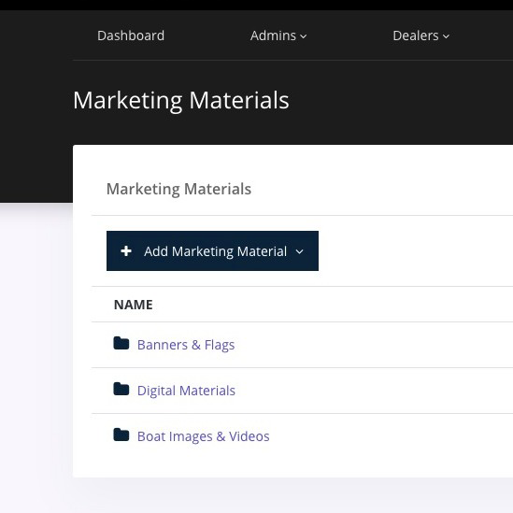
Task: Open the Banners & Flags folder link
Action: point(186,345)
